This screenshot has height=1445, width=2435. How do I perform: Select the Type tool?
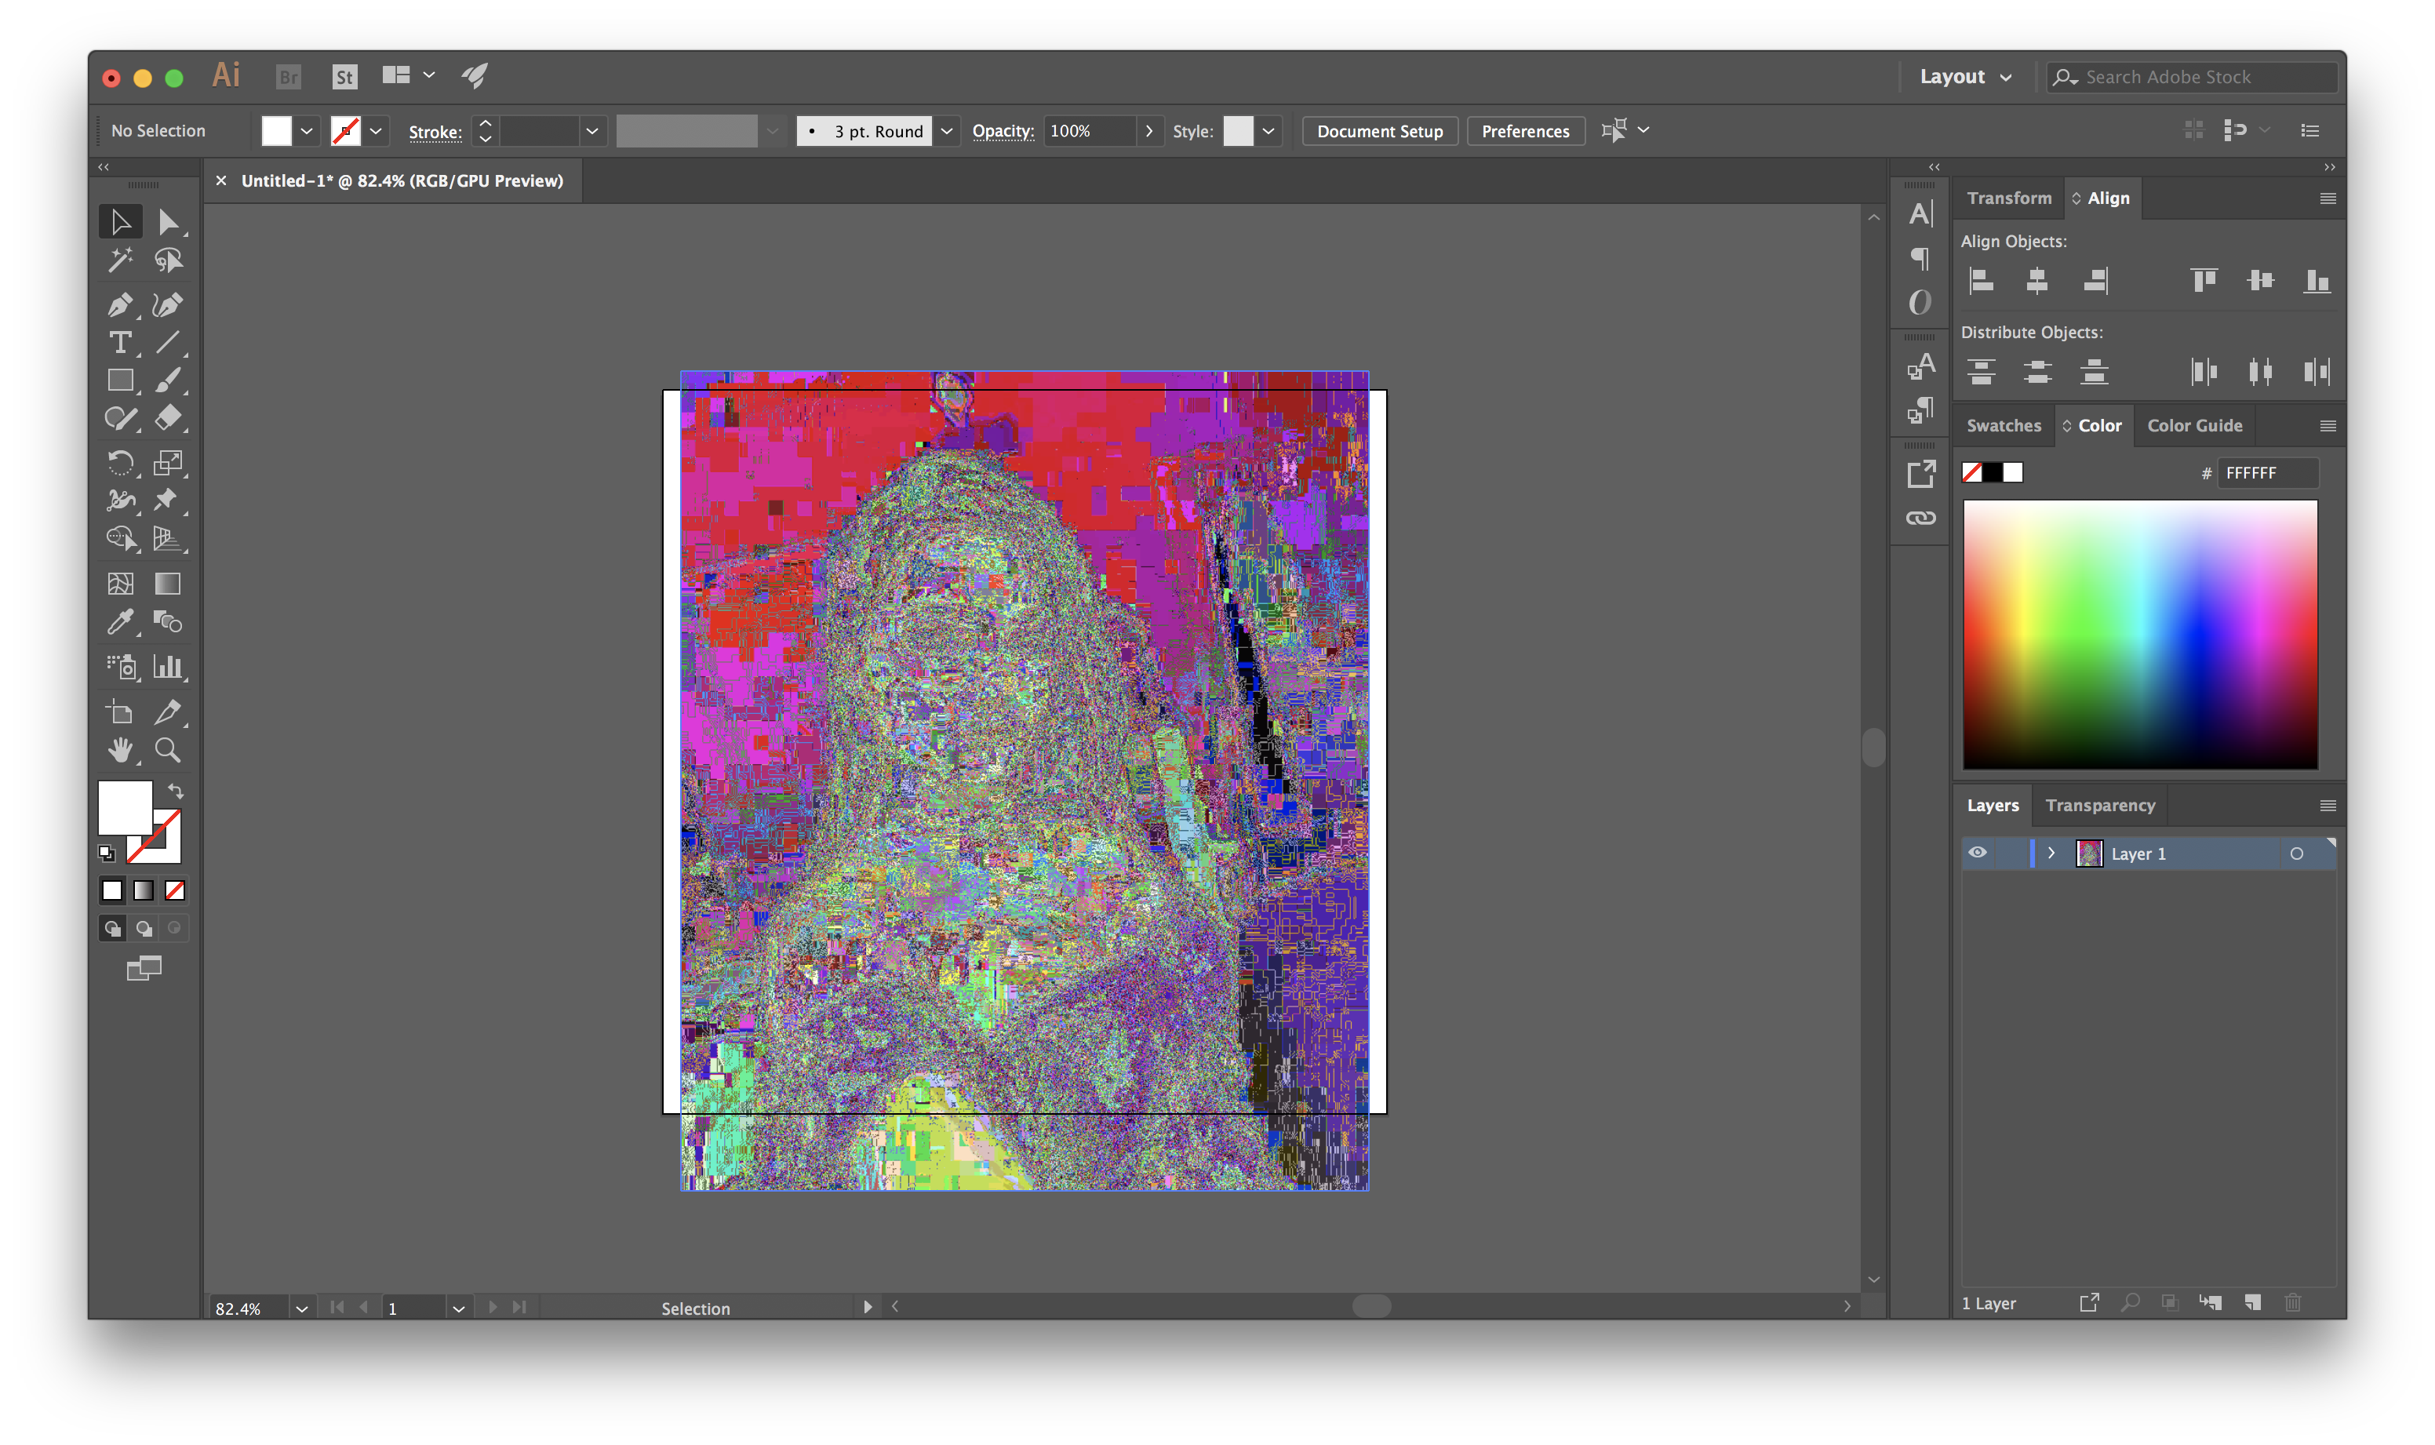pyautogui.click(x=120, y=343)
